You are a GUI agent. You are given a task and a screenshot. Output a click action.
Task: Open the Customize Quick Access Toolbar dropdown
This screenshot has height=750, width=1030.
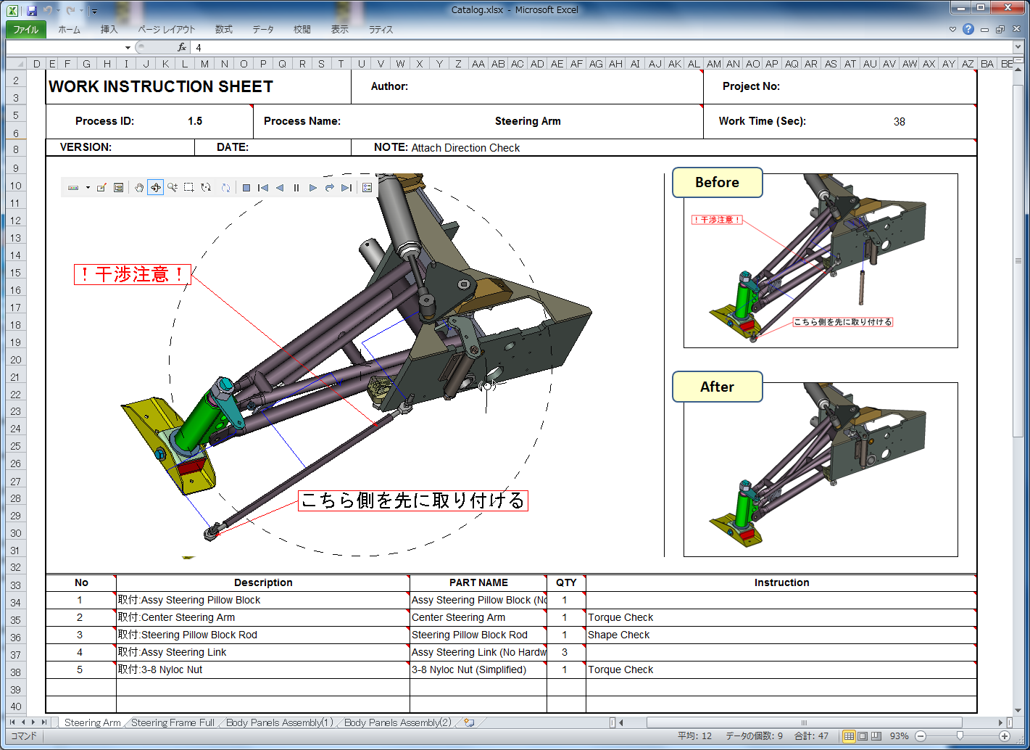[94, 11]
